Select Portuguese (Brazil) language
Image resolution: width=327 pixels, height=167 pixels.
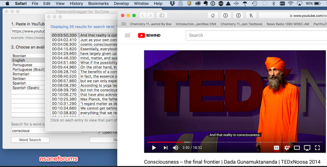(x=28, y=69)
